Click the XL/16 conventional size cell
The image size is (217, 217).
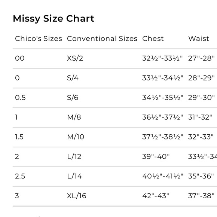click(77, 196)
